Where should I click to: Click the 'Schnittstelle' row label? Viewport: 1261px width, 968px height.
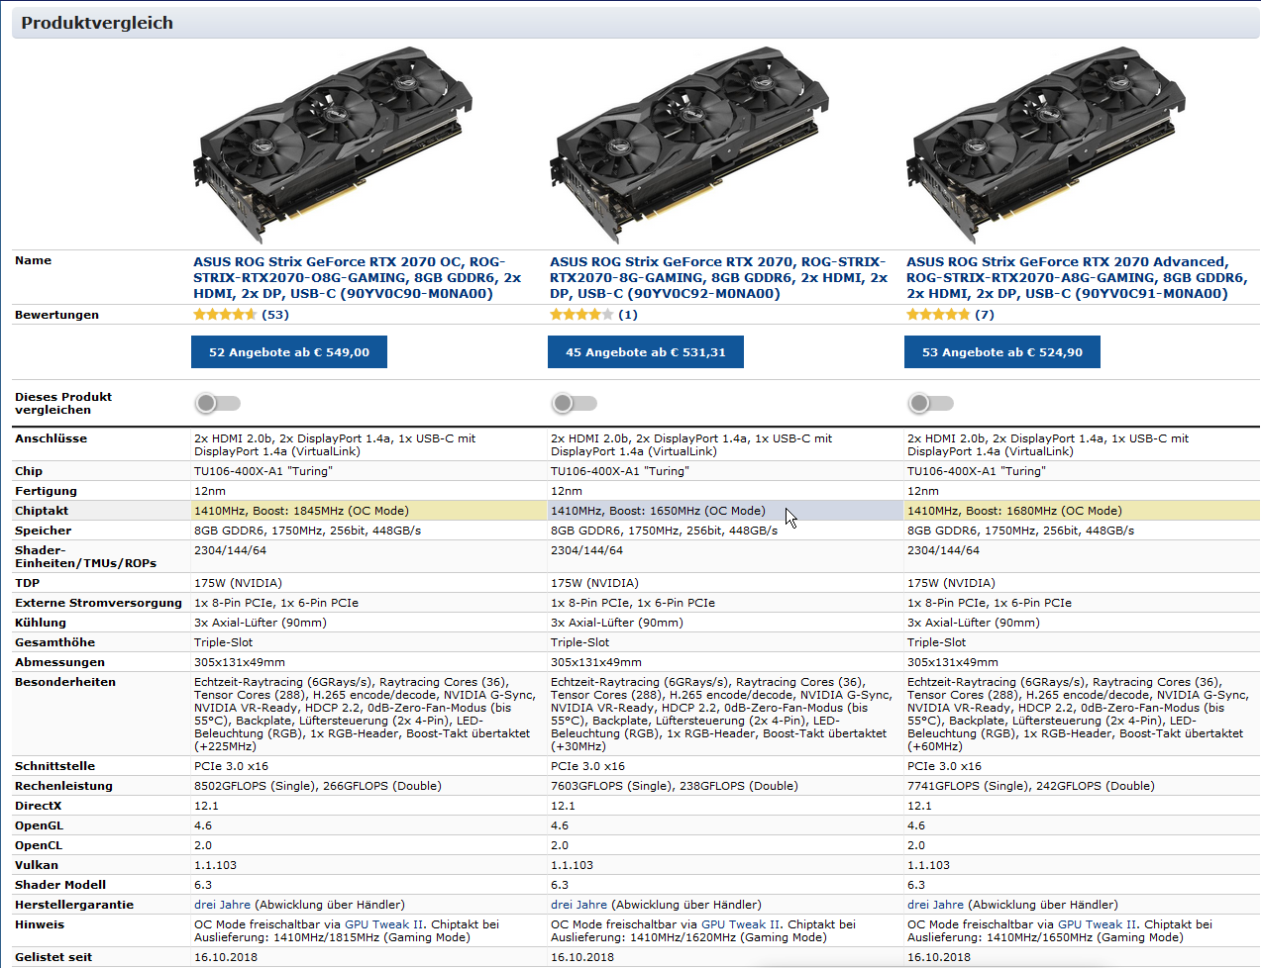(54, 766)
